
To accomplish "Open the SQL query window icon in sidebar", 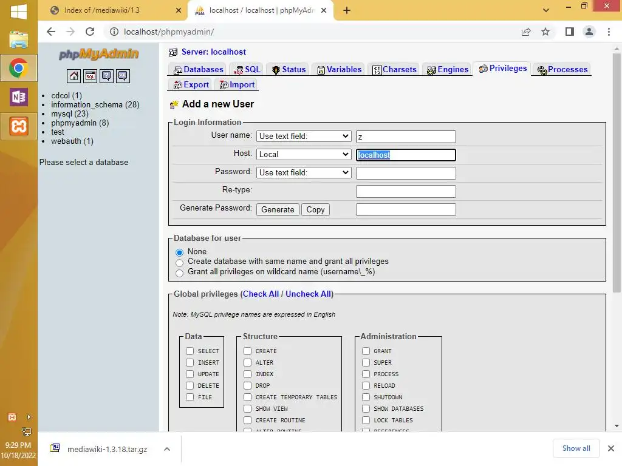I will click(91, 76).
